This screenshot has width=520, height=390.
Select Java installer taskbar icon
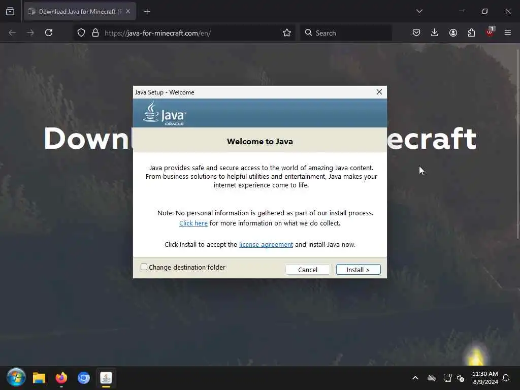[x=106, y=378]
